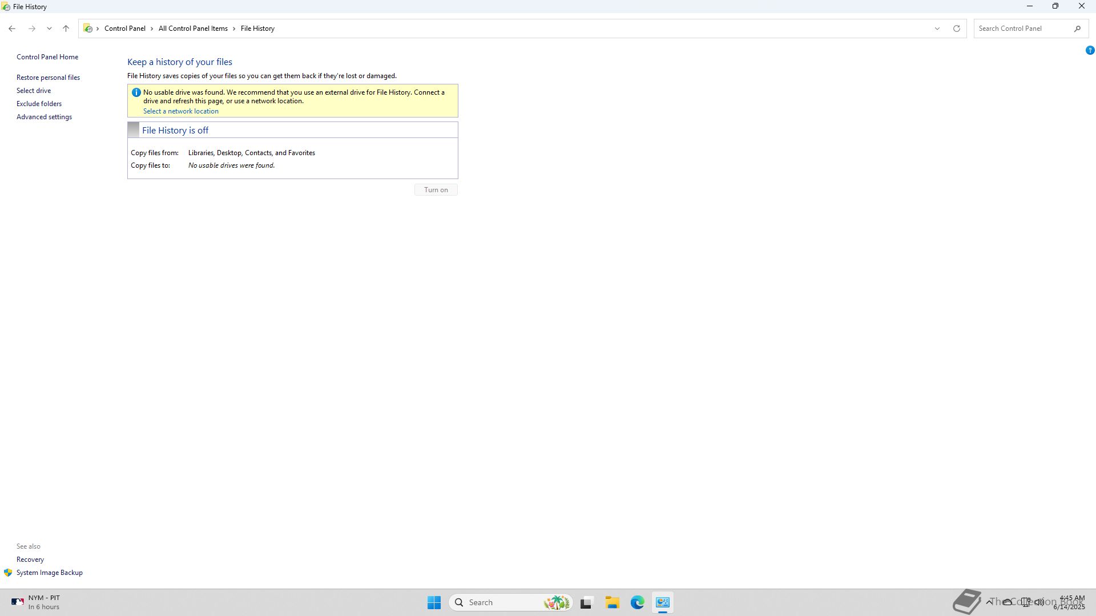Expand recent locations dropdown arrow

pos(49,29)
